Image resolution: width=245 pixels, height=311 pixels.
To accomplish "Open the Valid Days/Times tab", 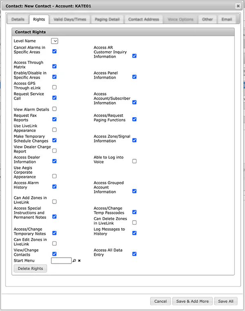I will click(70, 19).
